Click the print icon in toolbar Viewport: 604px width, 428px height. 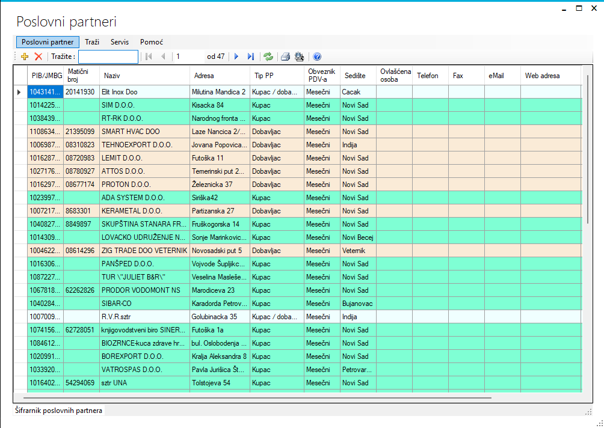pyautogui.click(x=286, y=57)
